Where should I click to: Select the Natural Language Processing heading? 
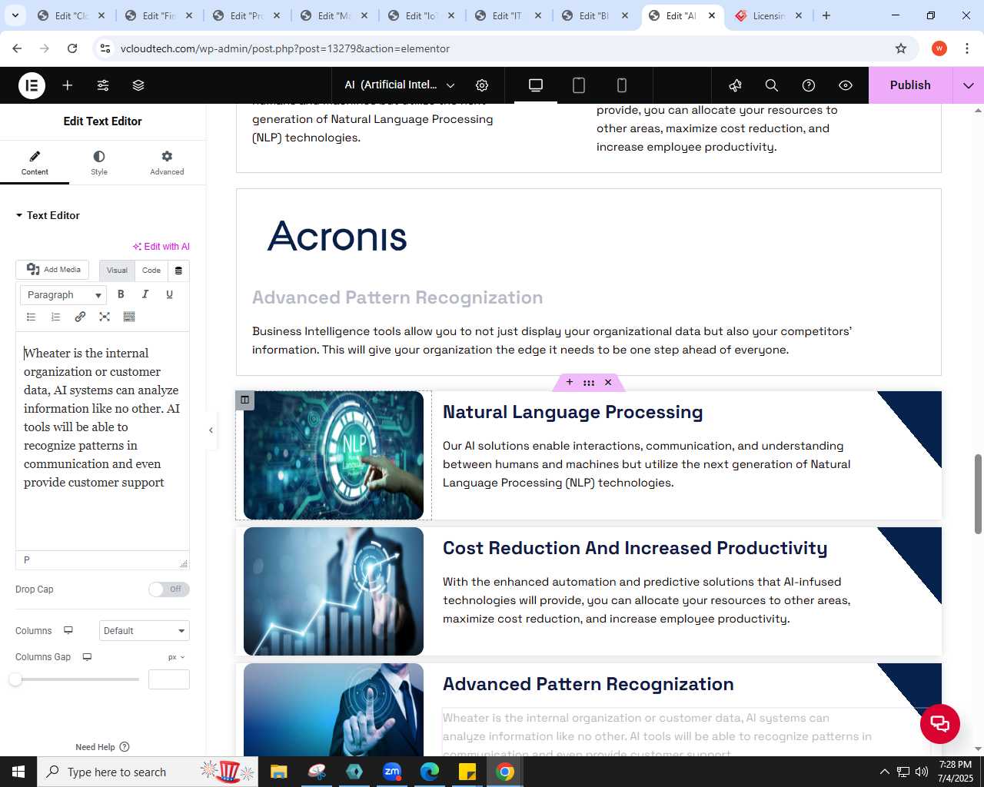coord(573,412)
